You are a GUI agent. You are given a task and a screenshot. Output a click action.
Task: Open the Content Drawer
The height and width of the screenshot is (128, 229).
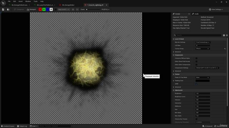[8, 126]
